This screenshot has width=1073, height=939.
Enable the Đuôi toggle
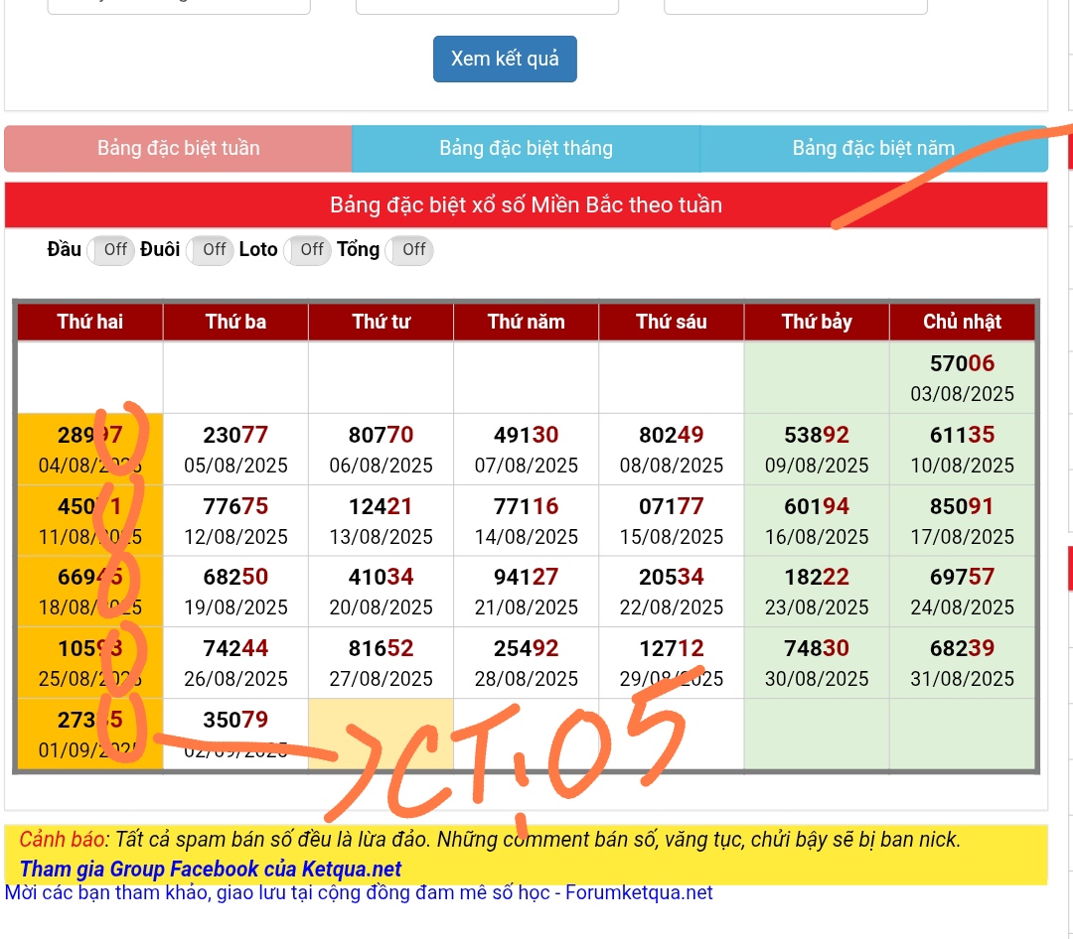pos(210,249)
